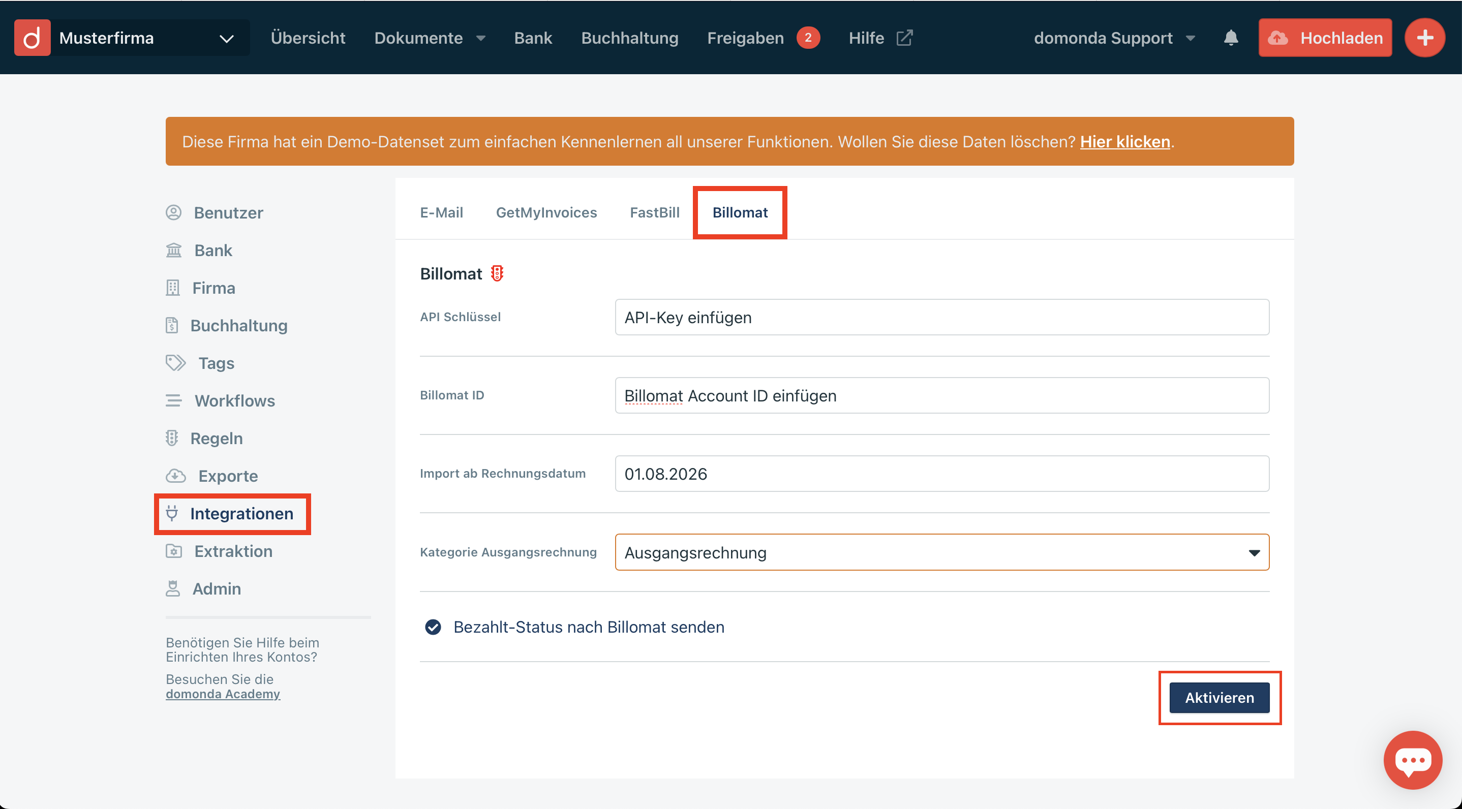Focus the API Schlüssel input field

pos(942,317)
